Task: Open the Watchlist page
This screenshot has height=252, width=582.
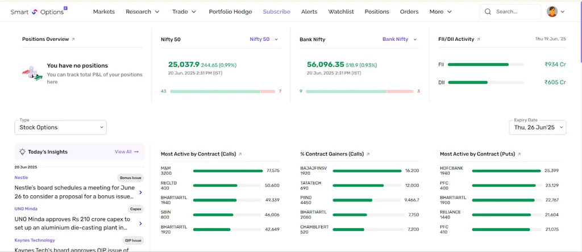Action: tap(341, 11)
